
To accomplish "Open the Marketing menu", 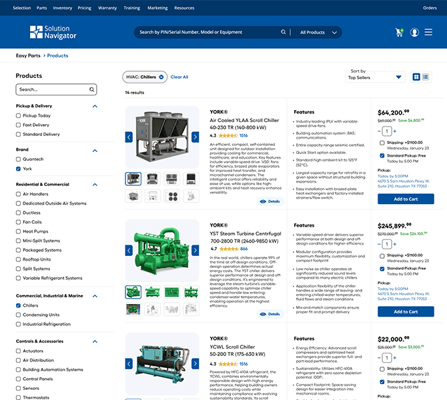I will [157, 8].
